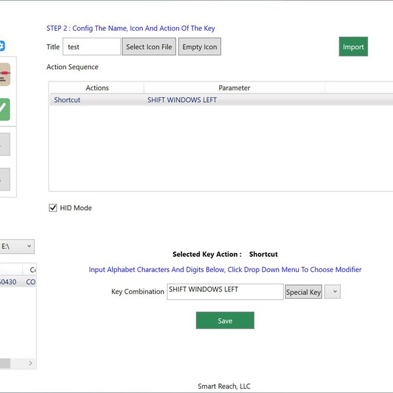Expand the modifier dropdown beside Special Key
The image size is (393, 393).
332,292
